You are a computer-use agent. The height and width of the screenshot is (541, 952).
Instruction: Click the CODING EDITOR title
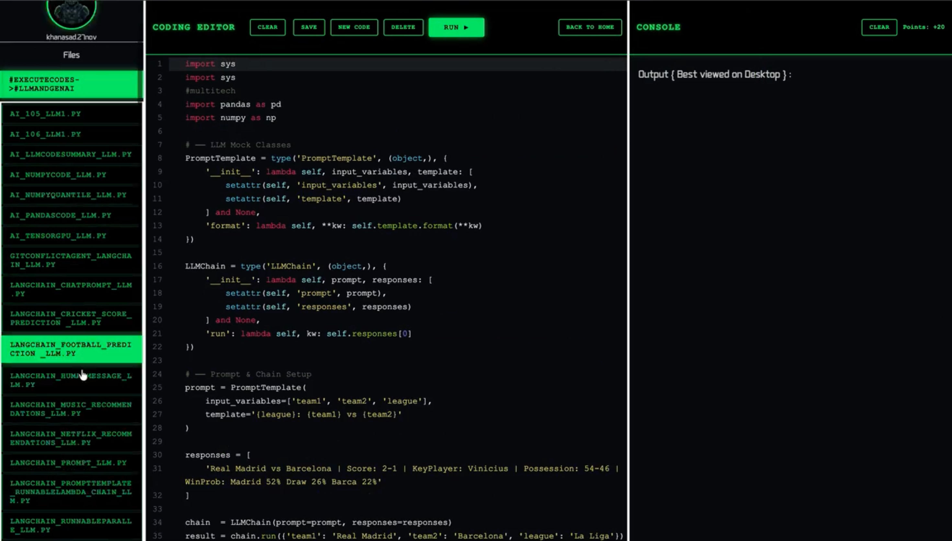click(194, 27)
